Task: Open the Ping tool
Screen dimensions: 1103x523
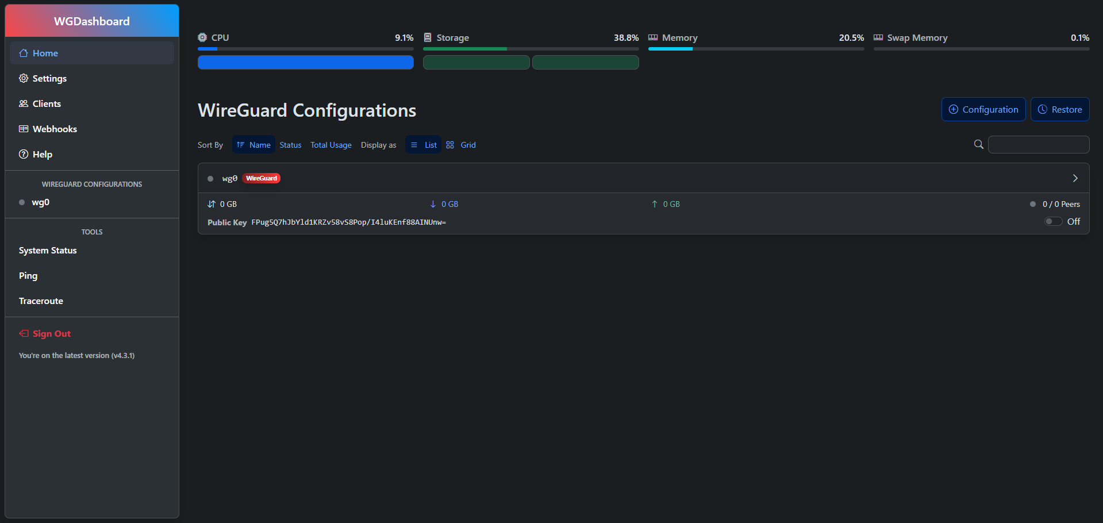Action: 92,276
